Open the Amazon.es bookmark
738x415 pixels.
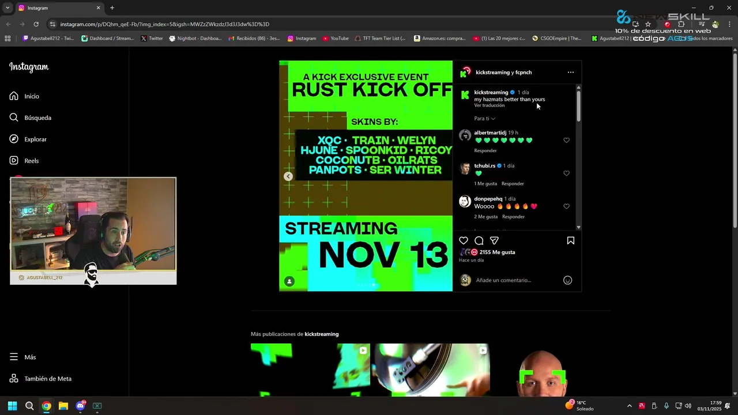tap(439, 39)
